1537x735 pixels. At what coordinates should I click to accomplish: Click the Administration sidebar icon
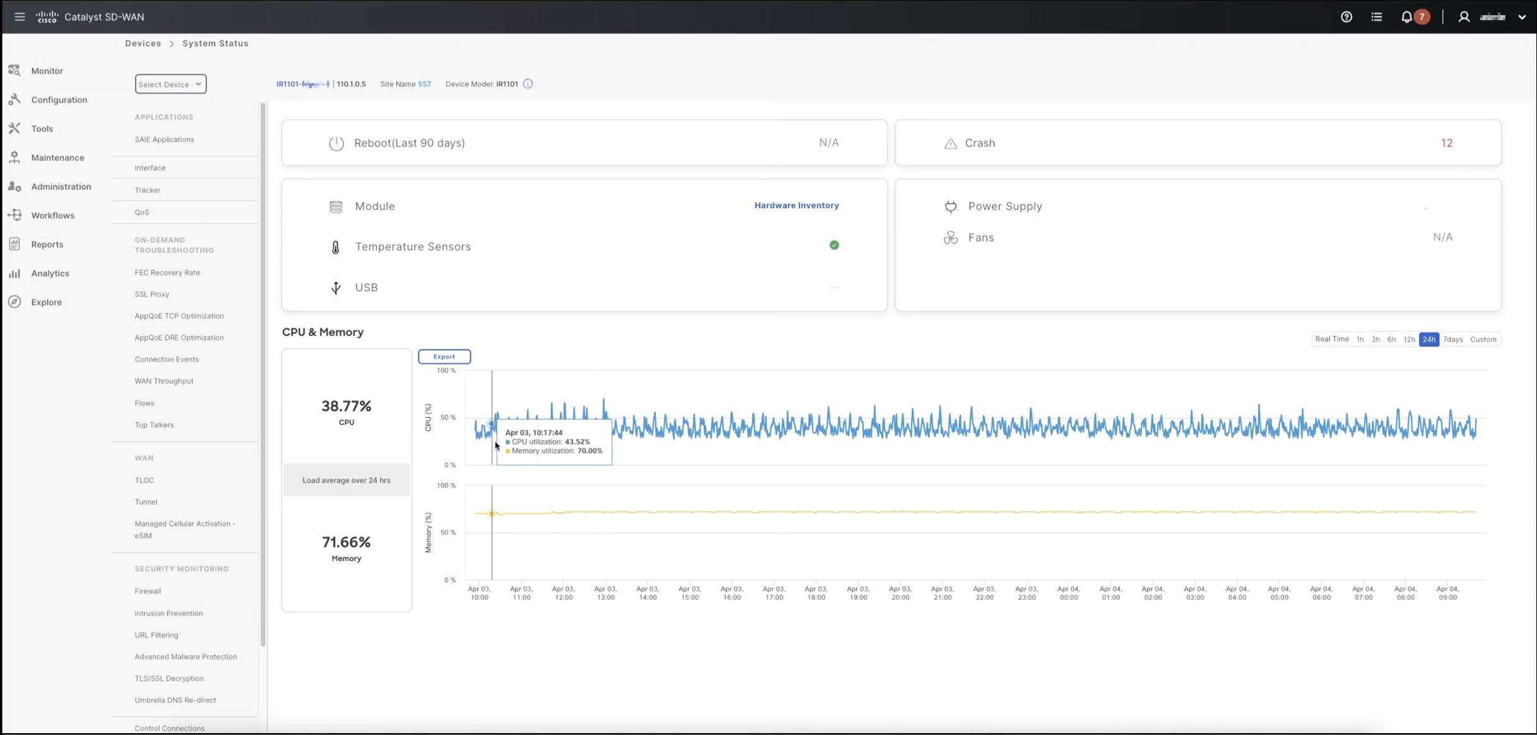click(x=15, y=187)
